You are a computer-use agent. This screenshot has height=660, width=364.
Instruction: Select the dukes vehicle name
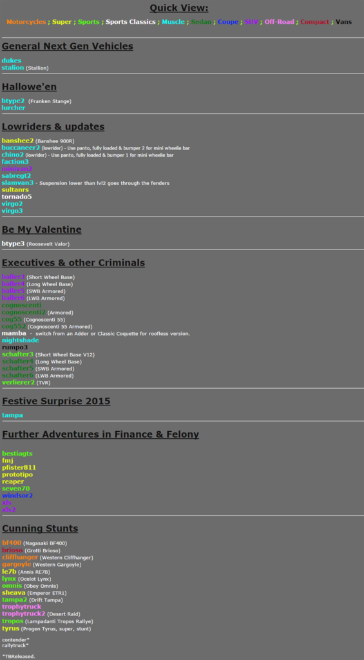pos(12,61)
